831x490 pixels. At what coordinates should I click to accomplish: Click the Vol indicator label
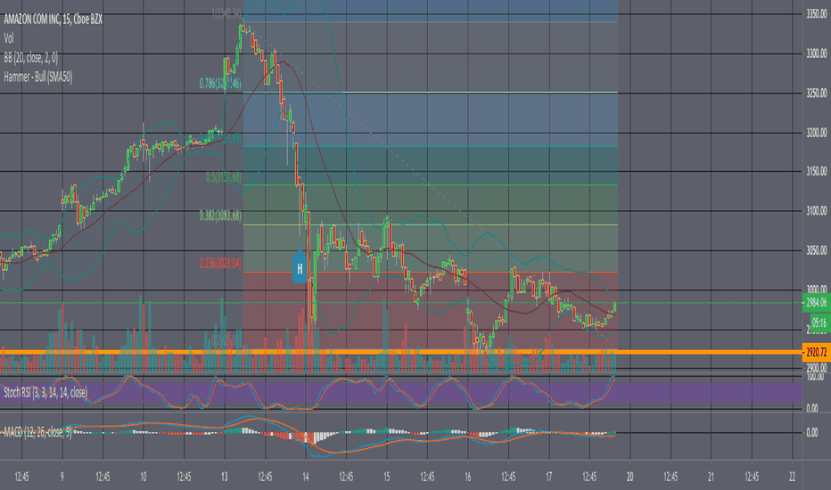[9, 38]
